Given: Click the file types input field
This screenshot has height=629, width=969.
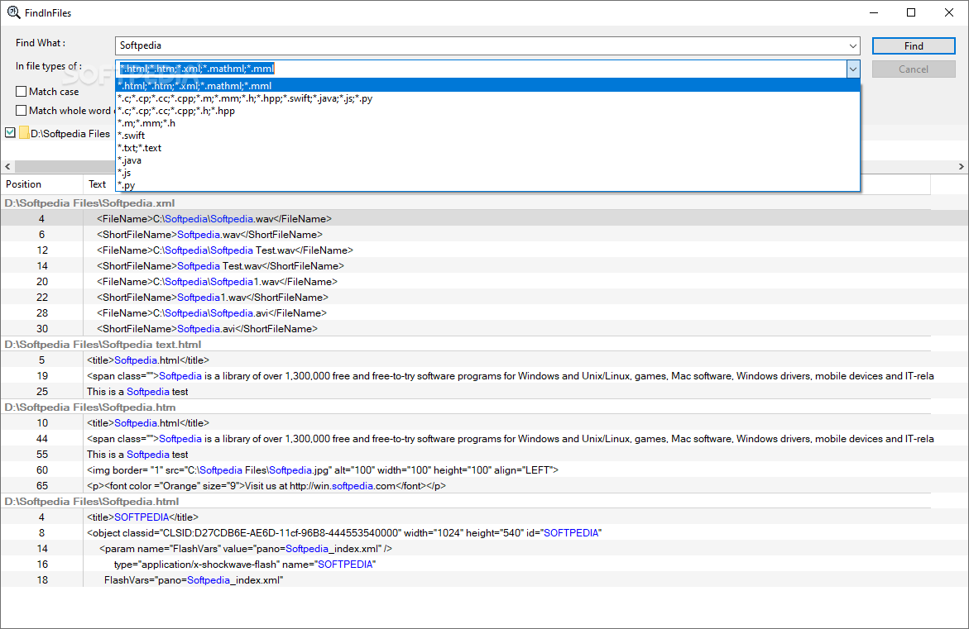Looking at the screenshot, I should [x=481, y=69].
